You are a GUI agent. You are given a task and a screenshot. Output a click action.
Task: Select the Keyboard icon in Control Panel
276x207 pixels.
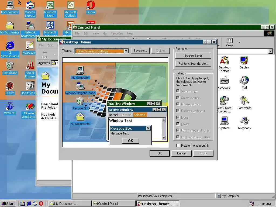click(x=224, y=82)
